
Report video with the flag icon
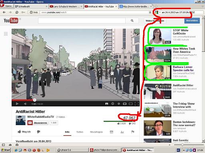pyautogui.click(x=133, y=132)
